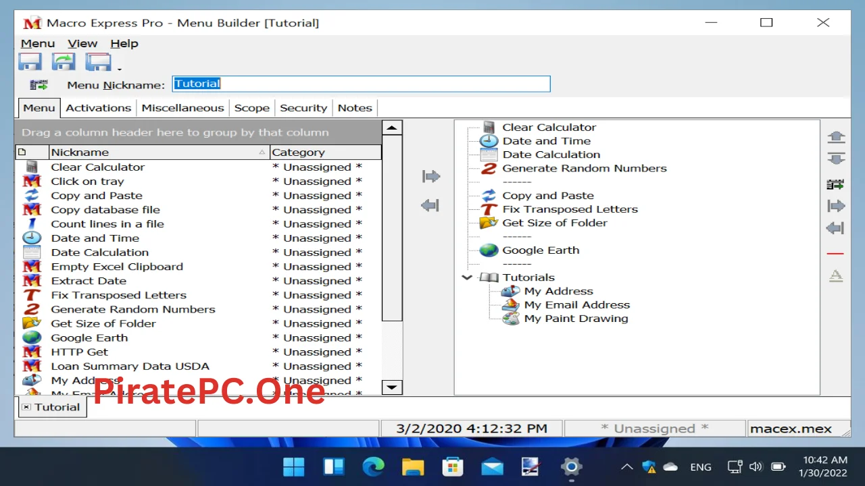Open the View menu
Screen dimensions: 865x486
point(82,43)
